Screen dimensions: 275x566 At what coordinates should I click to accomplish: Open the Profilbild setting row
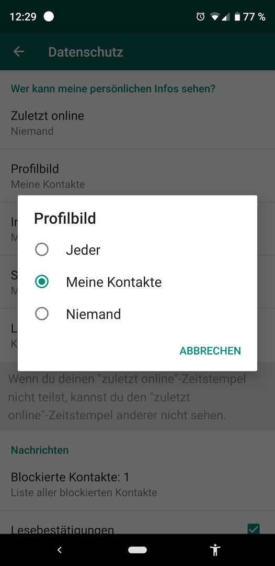pos(137,176)
